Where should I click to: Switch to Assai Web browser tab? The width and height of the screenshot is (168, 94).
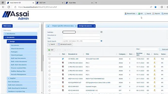[72, 3]
